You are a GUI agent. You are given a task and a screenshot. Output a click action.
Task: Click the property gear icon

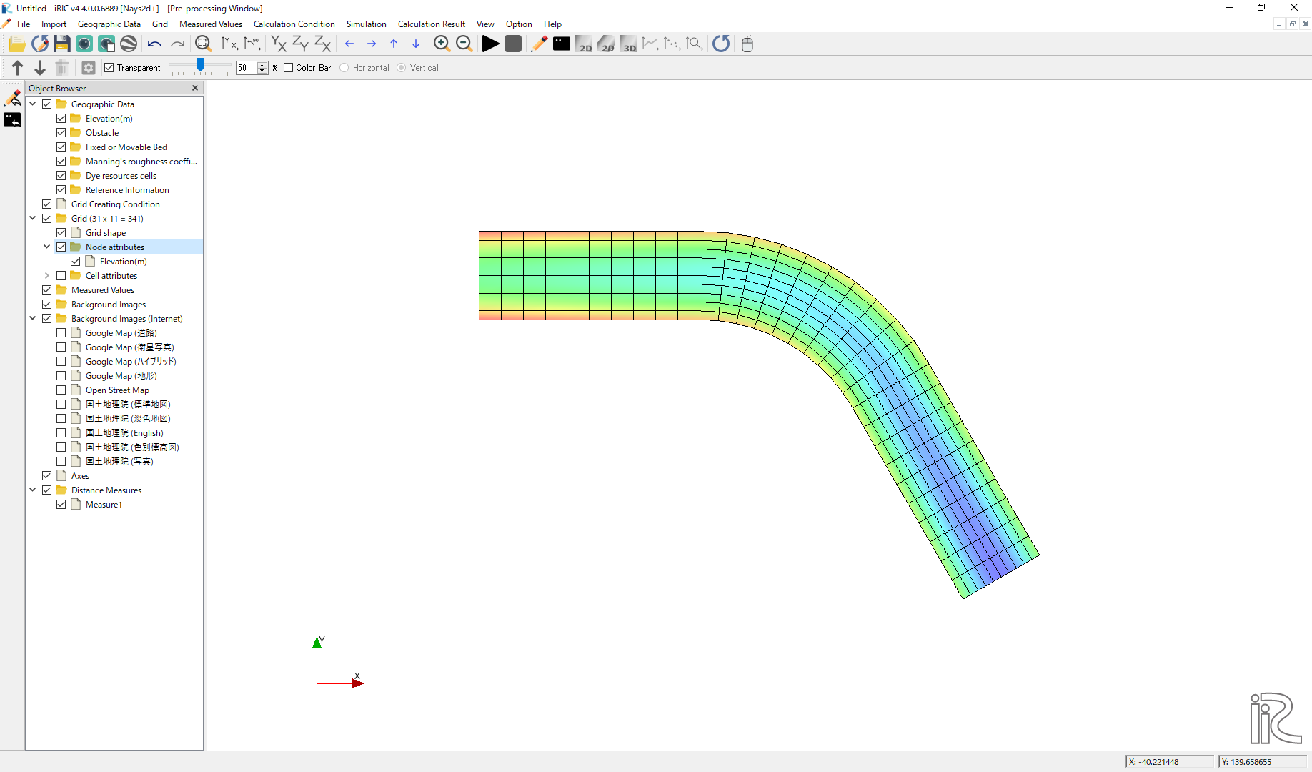tap(89, 68)
